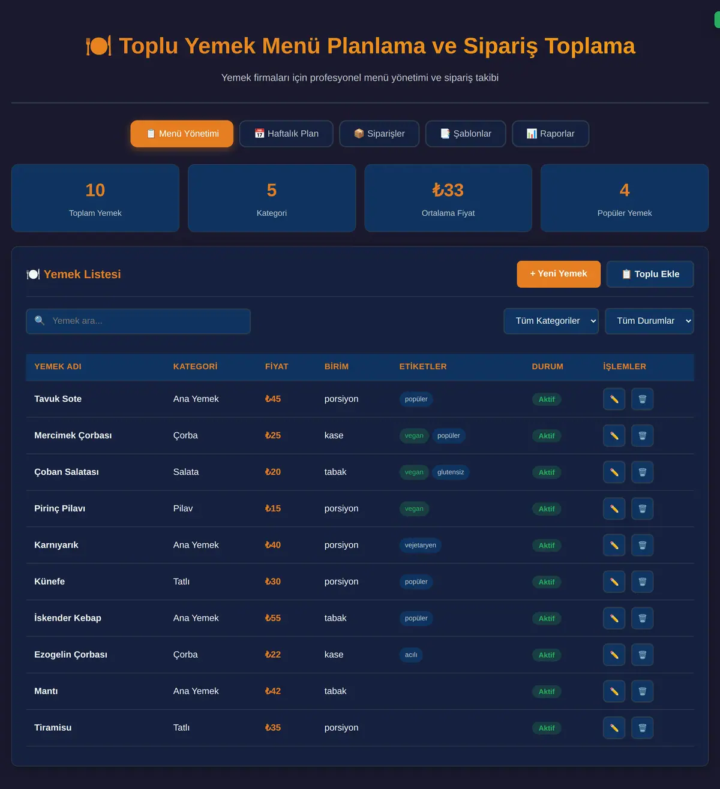Select the Popüler Yemek stat card
720x789 pixels.
point(625,198)
